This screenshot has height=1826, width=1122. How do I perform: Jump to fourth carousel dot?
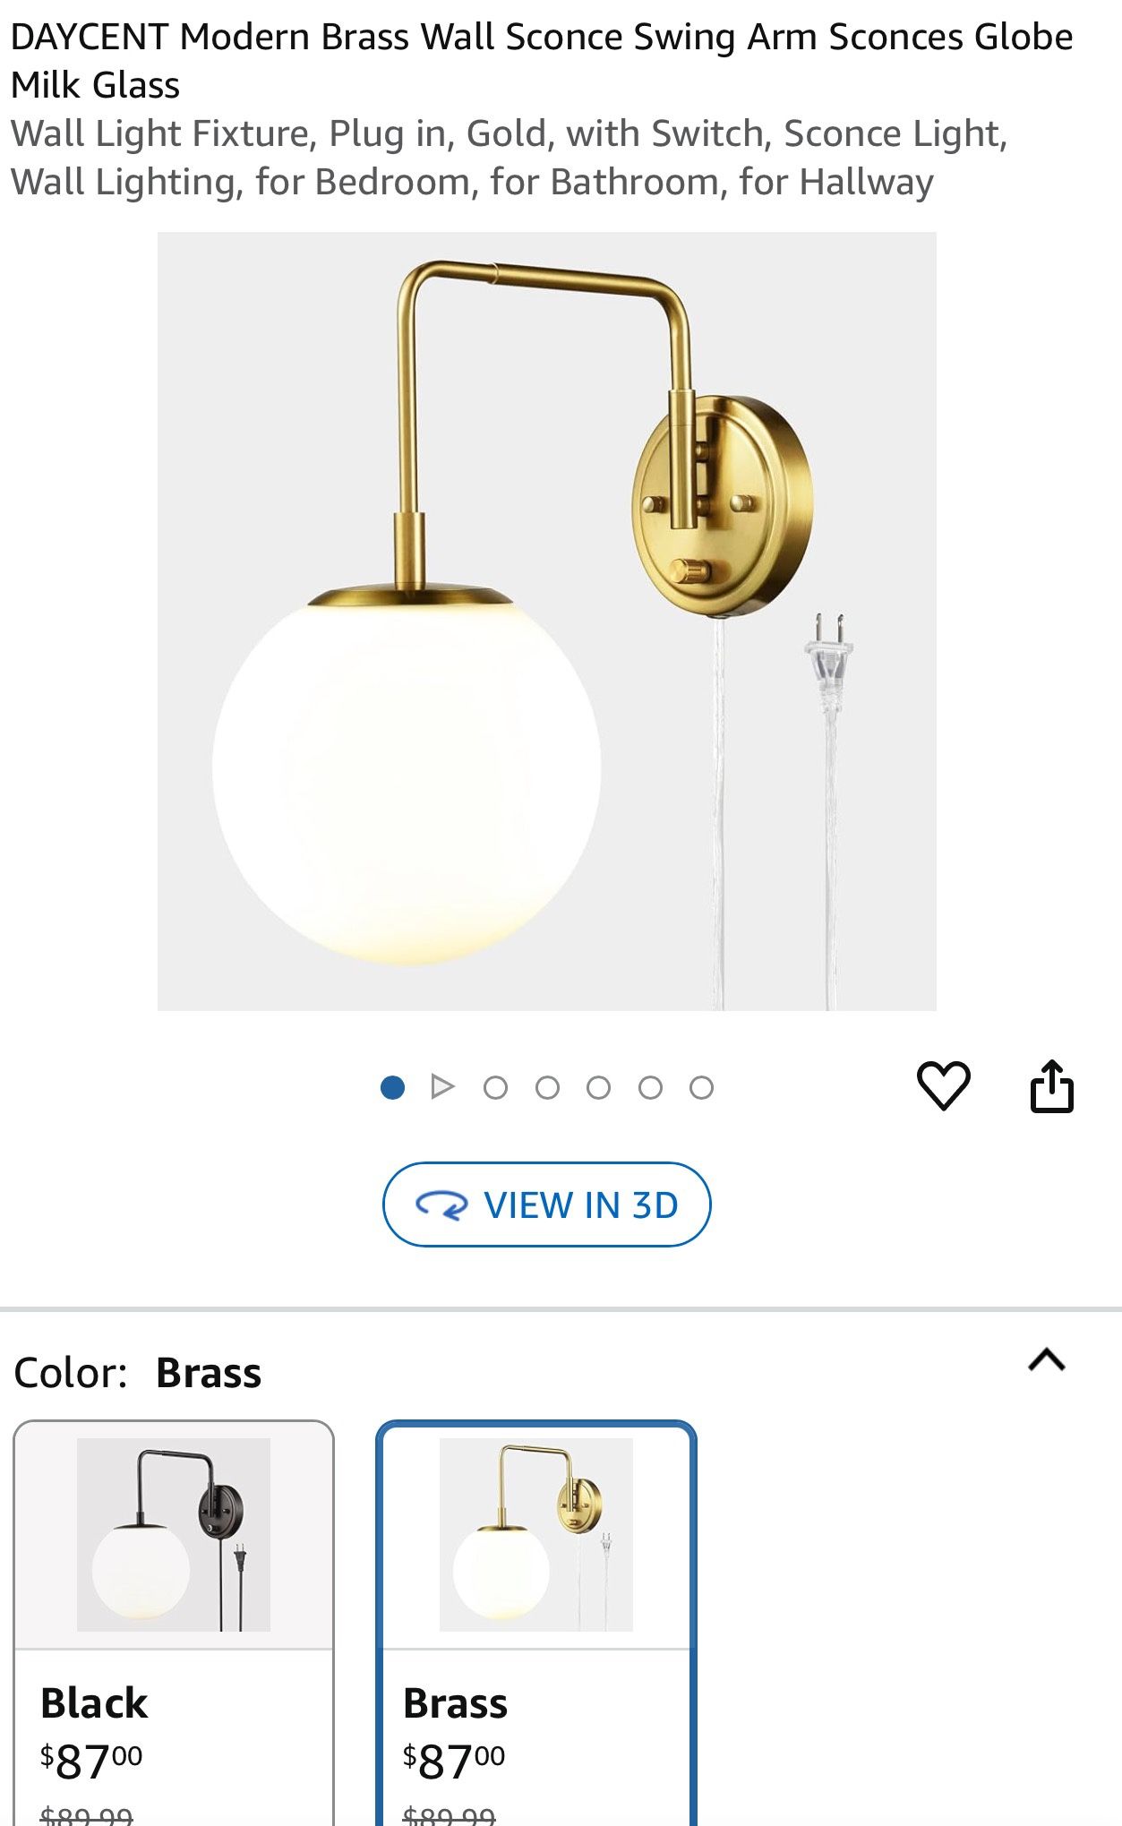coord(547,1087)
